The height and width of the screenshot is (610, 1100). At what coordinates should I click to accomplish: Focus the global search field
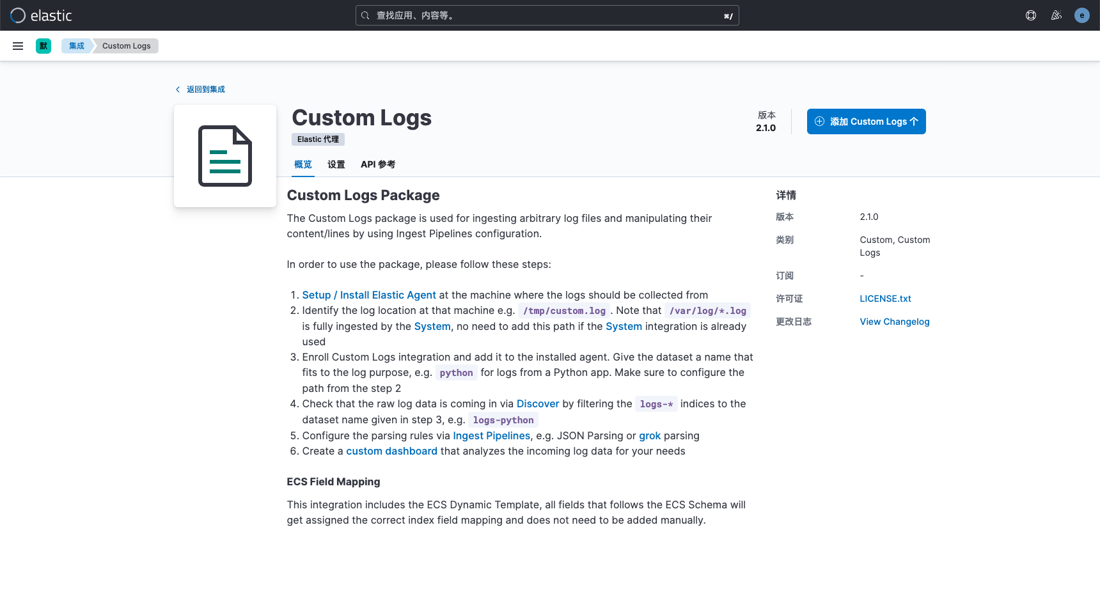(x=547, y=15)
